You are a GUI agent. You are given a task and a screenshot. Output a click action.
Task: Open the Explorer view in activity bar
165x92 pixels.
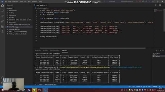(x=3, y=6)
